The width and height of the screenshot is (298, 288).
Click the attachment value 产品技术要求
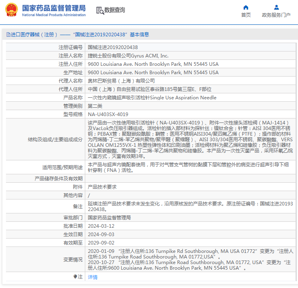coord(102,187)
